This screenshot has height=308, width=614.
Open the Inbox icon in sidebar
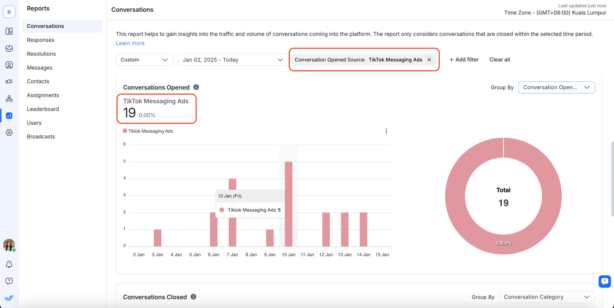coord(9,48)
